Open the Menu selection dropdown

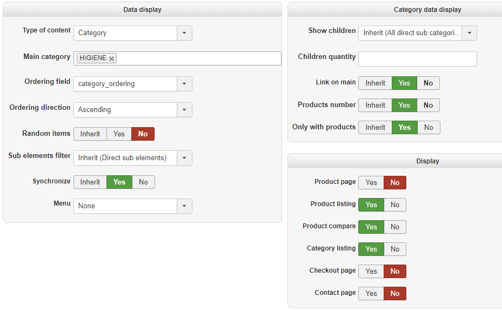pyautogui.click(x=133, y=206)
